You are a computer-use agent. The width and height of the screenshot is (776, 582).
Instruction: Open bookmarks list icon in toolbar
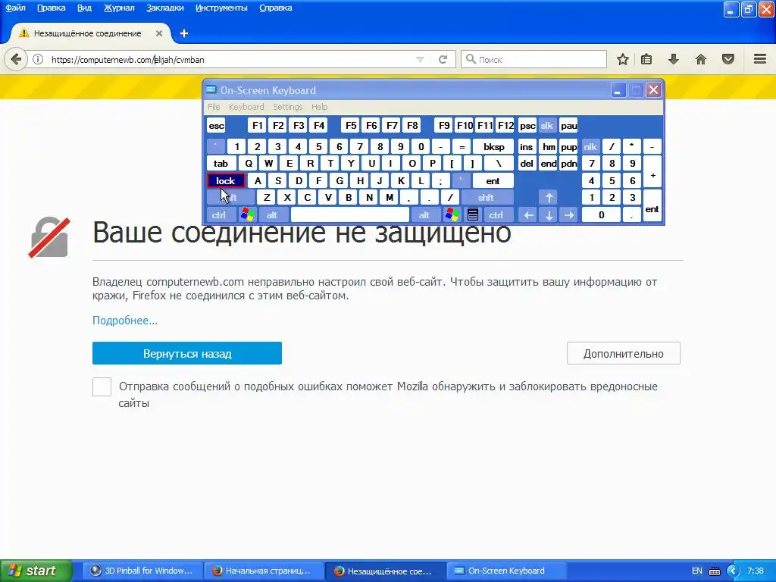[x=646, y=59]
